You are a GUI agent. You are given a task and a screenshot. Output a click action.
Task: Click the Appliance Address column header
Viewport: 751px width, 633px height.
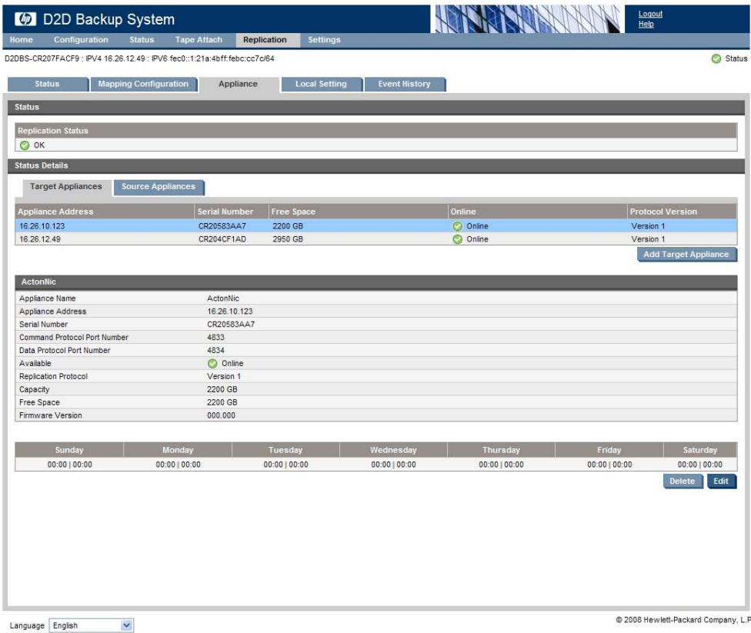click(x=105, y=212)
